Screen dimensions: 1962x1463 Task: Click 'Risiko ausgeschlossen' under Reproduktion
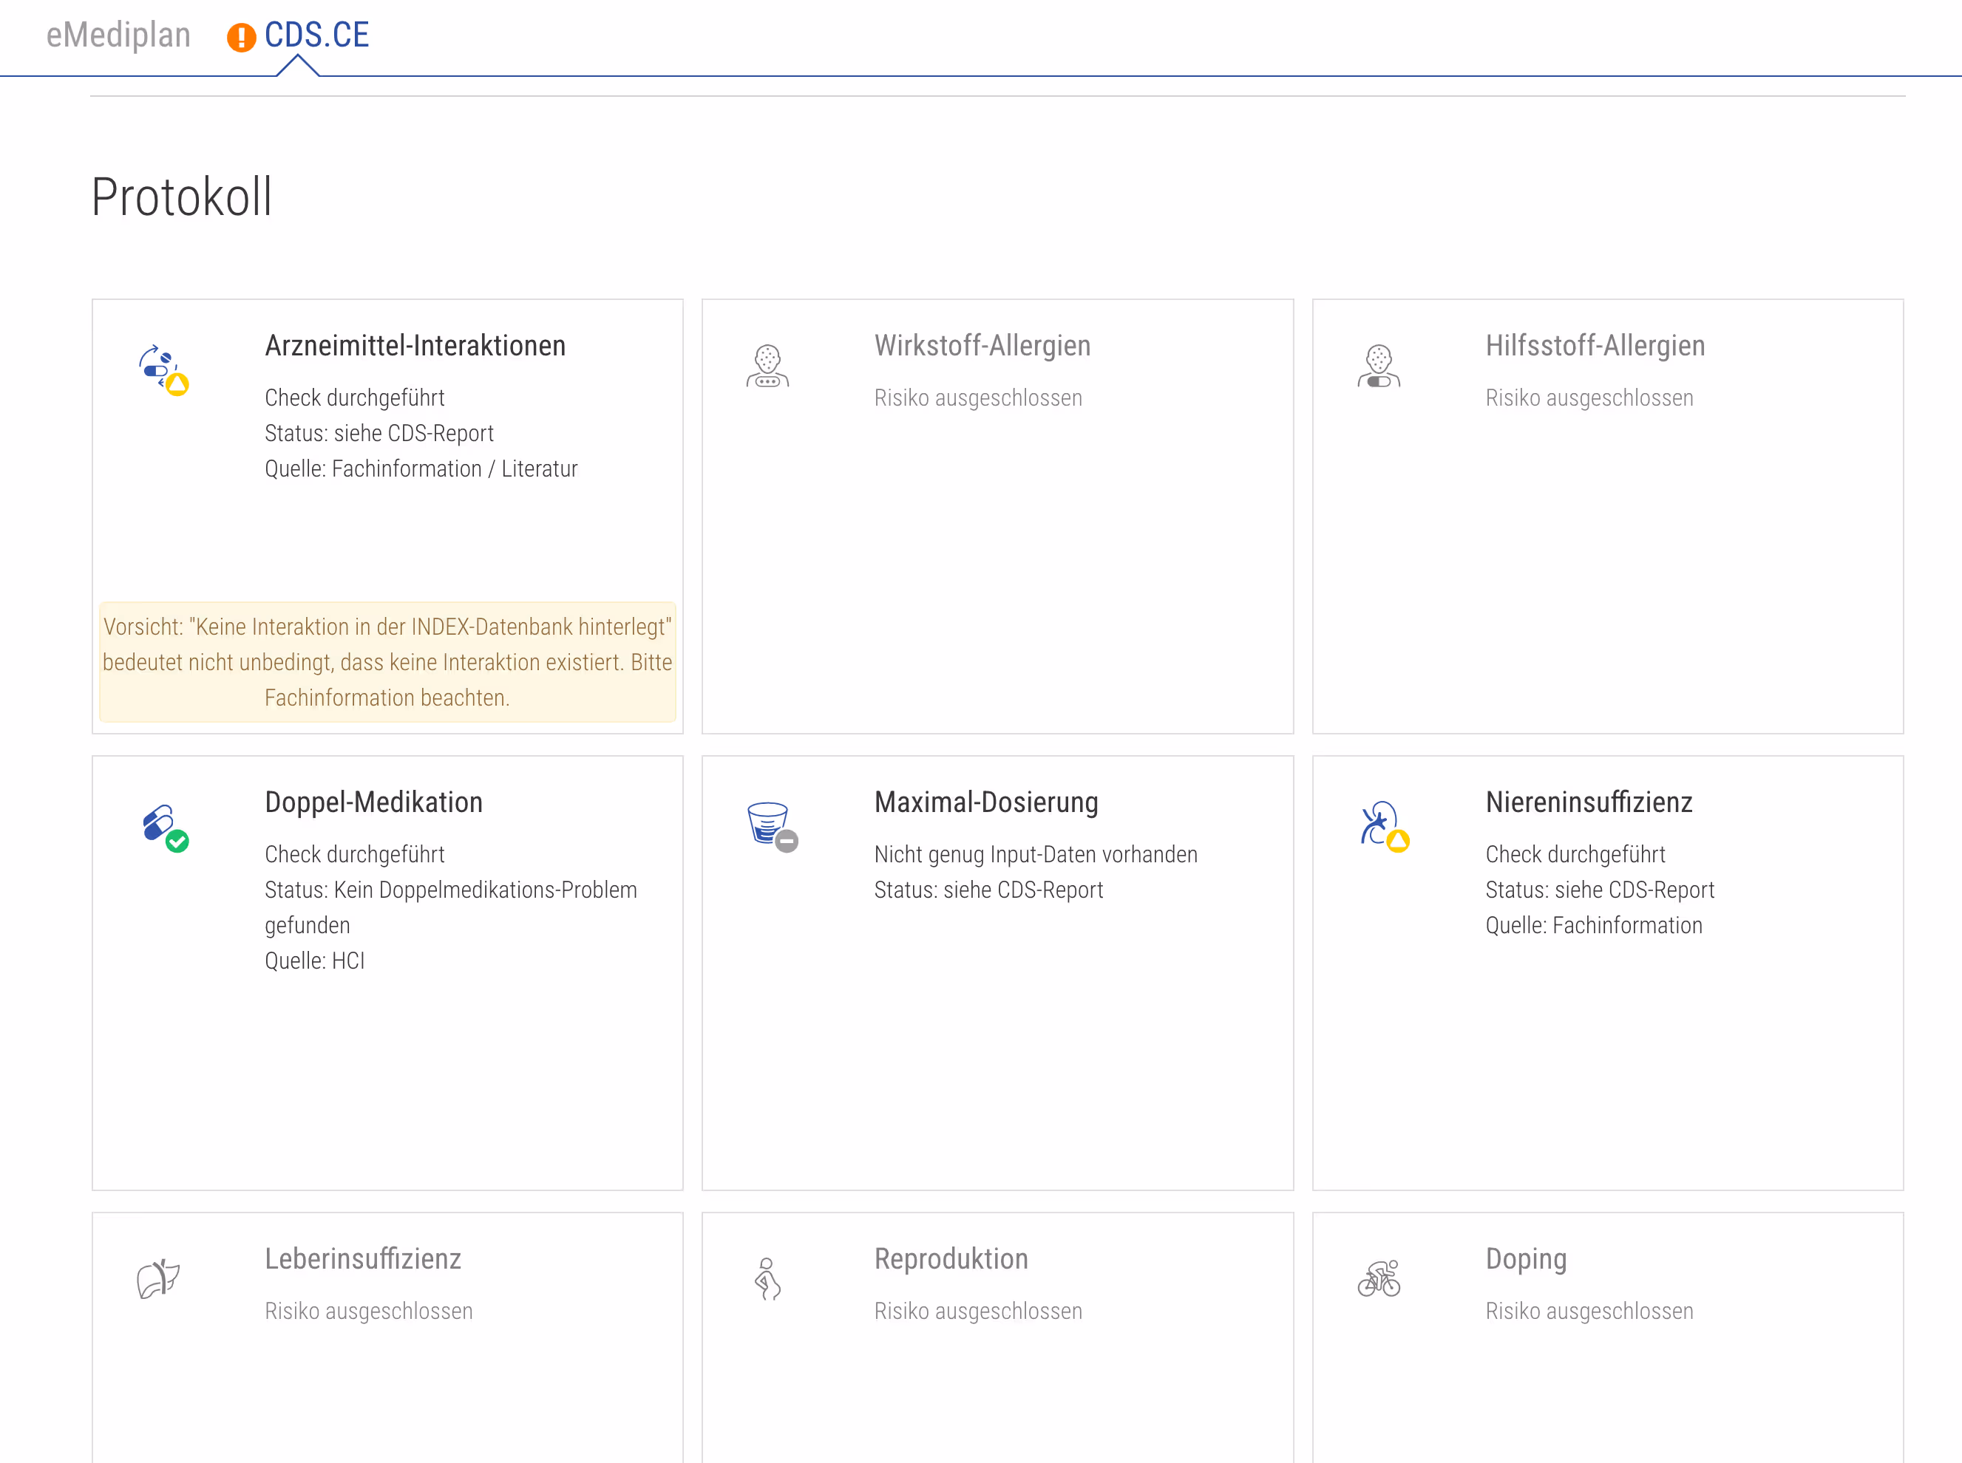978,1312
